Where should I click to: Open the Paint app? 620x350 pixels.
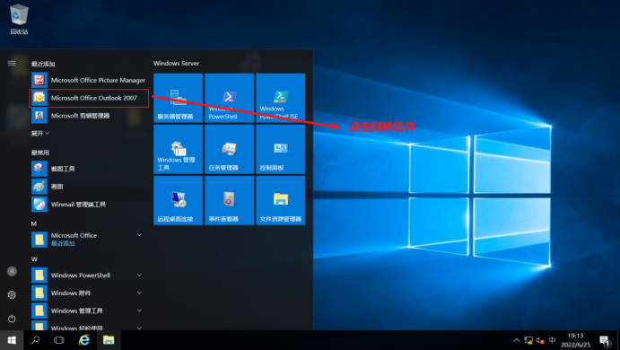coord(89,187)
